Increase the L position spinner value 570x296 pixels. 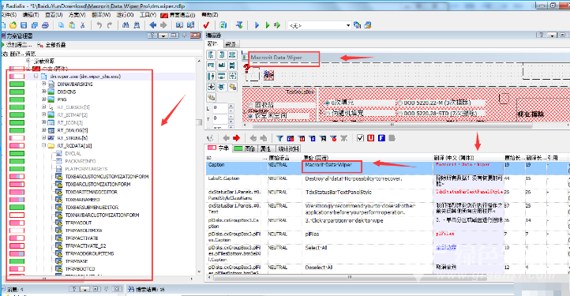click(x=231, y=107)
